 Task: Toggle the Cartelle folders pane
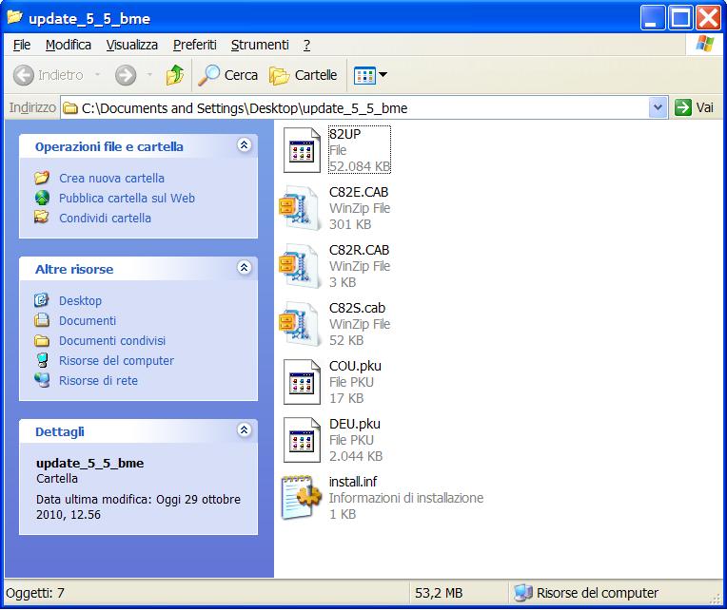coord(304,75)
